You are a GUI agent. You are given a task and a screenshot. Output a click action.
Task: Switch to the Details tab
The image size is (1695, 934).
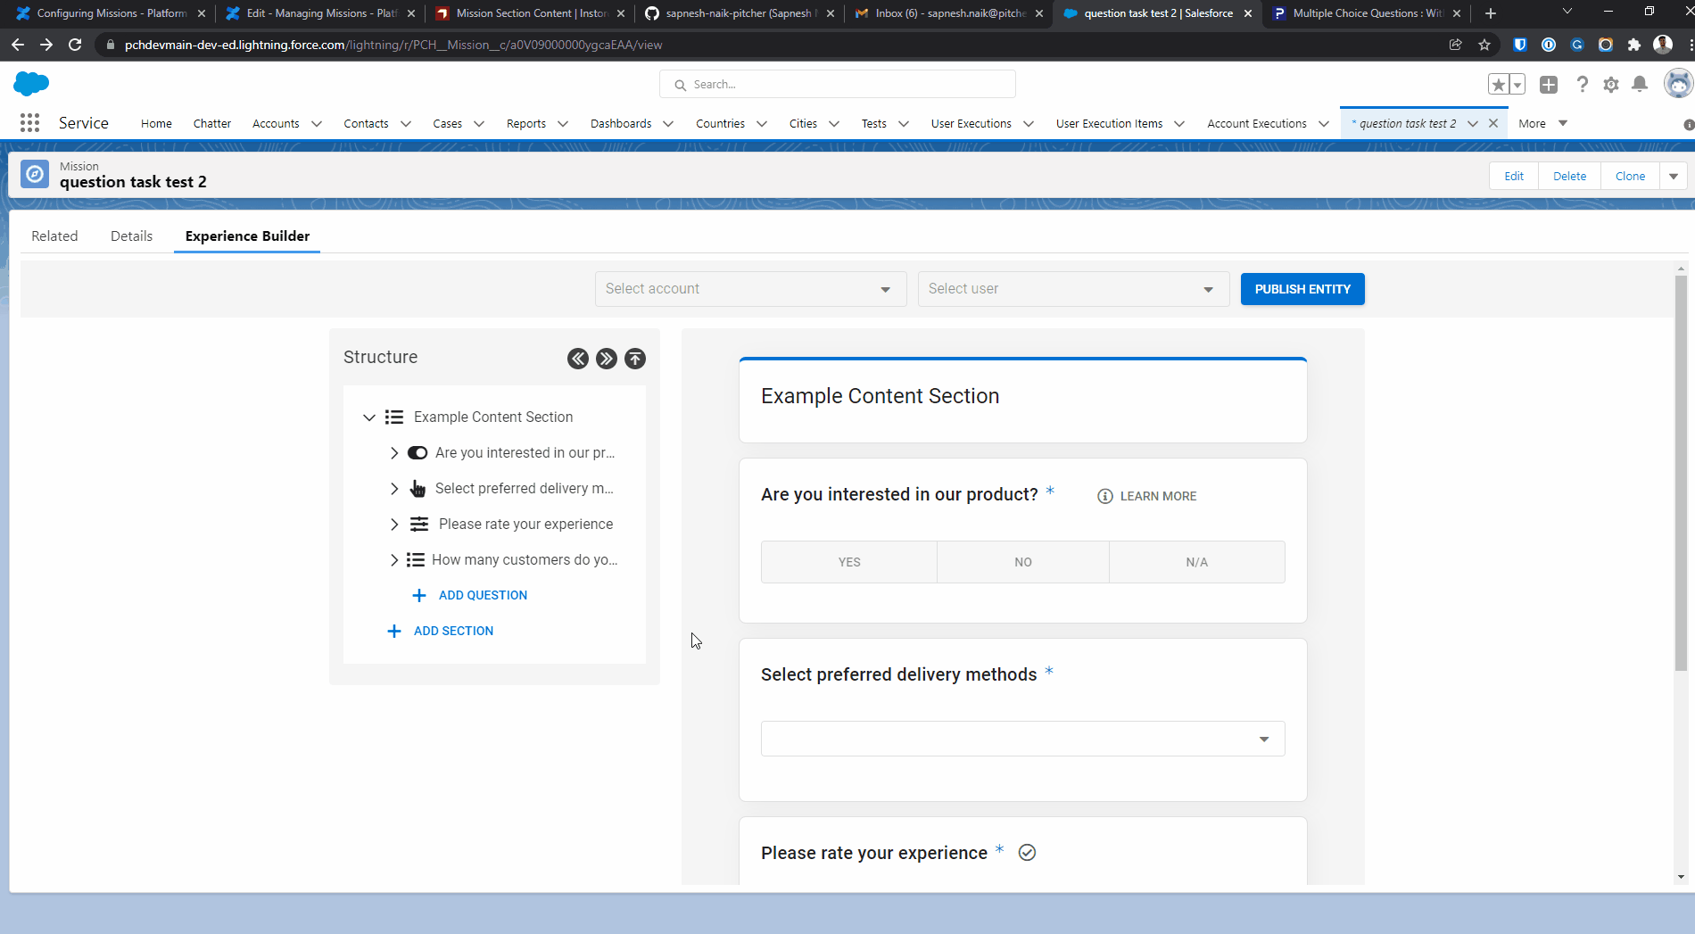tap(131, 236)
